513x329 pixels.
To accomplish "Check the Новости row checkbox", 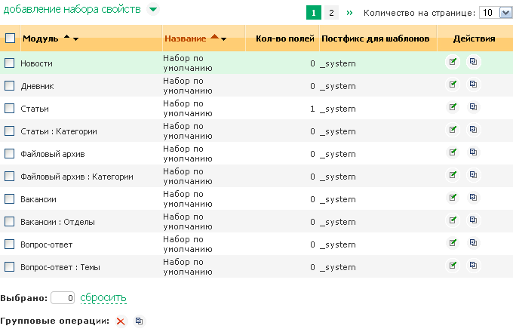I will pos(10,63).
